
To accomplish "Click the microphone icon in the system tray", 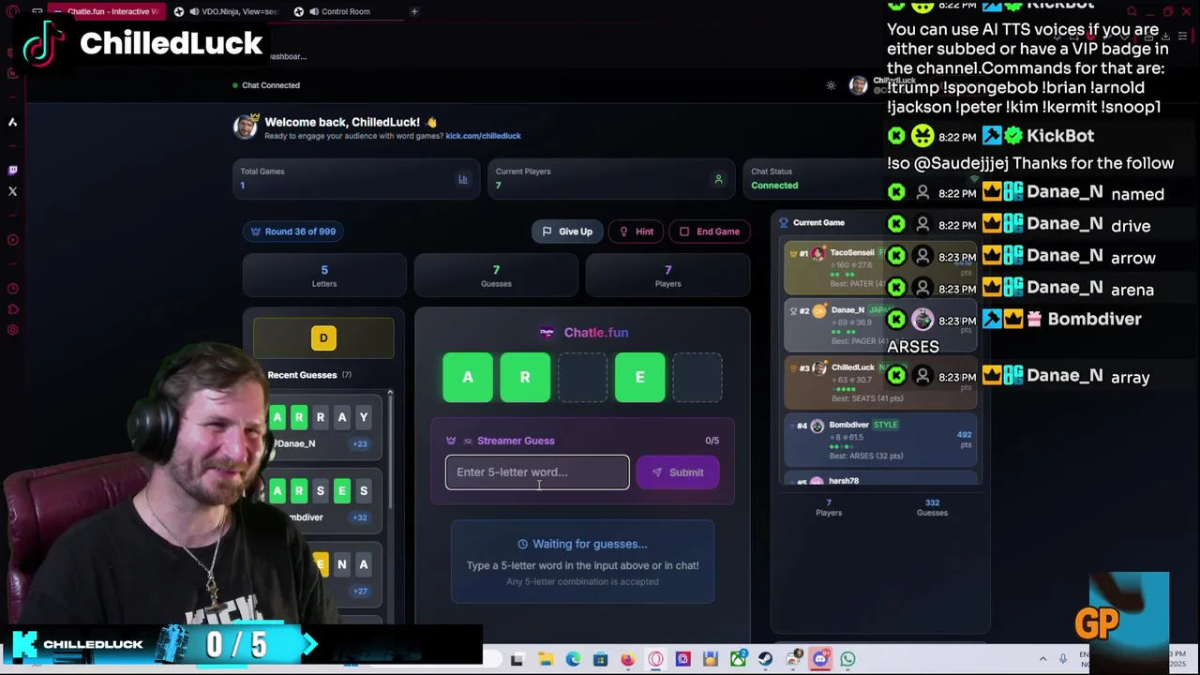I will pos(1062,659).
